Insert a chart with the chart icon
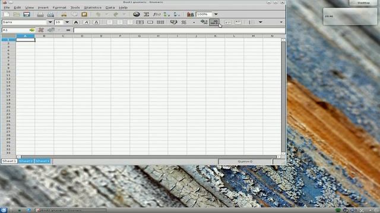 pos(190,14)
